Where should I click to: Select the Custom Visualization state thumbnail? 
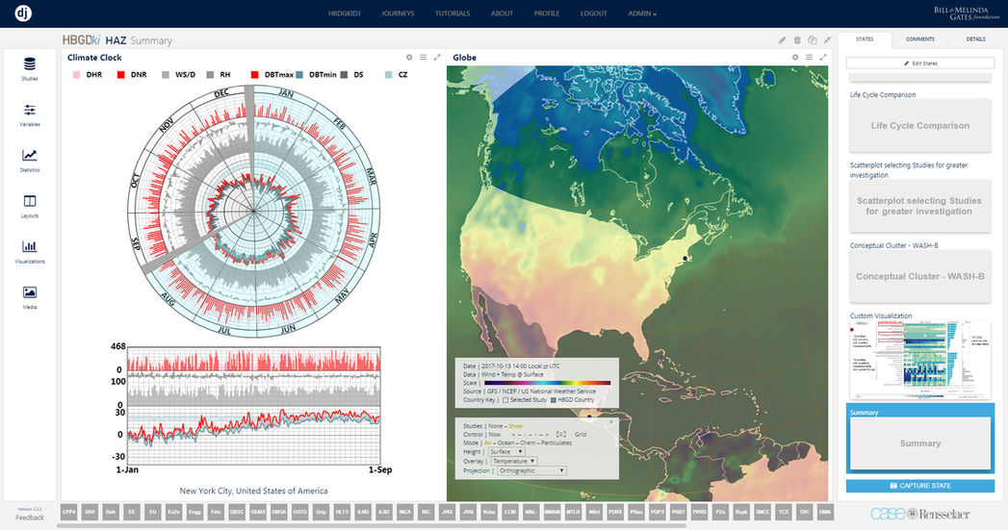tap(920, 361)
